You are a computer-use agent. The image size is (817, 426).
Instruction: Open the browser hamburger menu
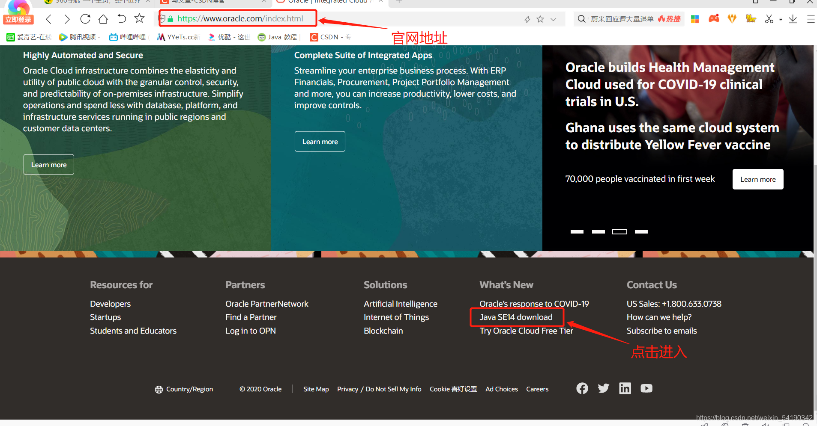tap(811, 19)
